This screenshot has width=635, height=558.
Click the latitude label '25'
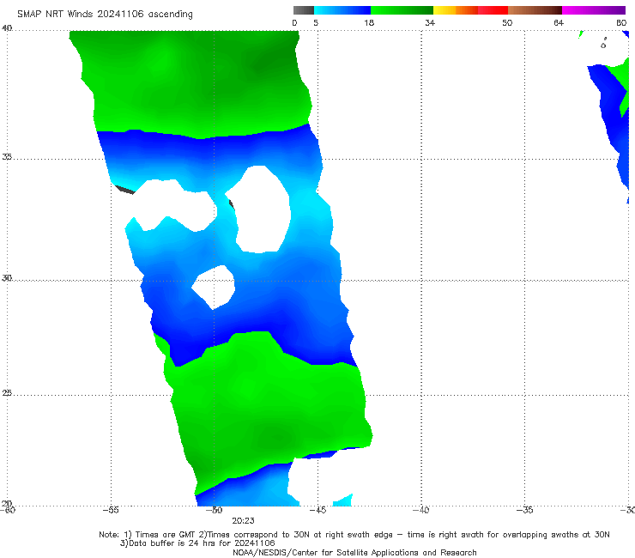coord(7,393)
